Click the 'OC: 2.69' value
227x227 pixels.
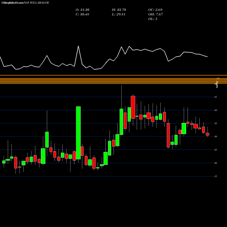pyautogui.click(x=155, y=10)
